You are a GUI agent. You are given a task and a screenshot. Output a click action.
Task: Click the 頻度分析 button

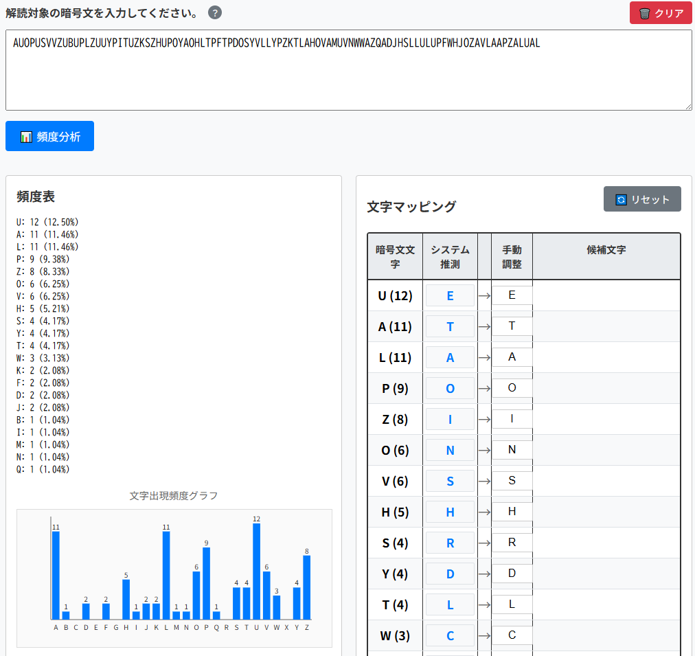coord(49,137)
